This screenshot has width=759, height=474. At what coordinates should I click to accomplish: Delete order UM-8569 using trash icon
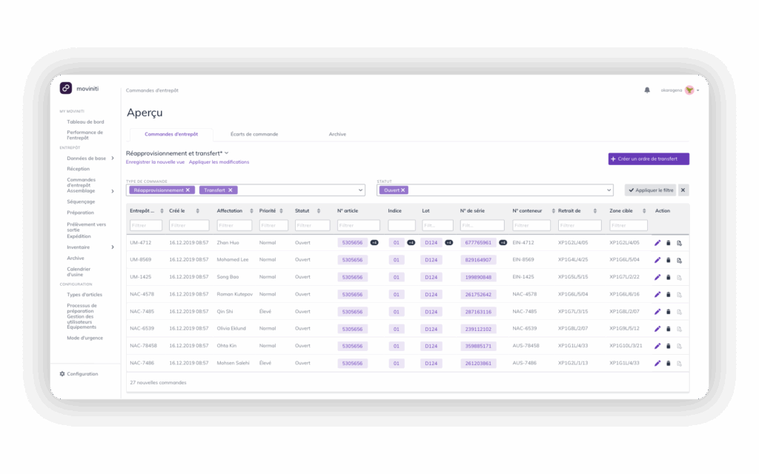[668, 260]
